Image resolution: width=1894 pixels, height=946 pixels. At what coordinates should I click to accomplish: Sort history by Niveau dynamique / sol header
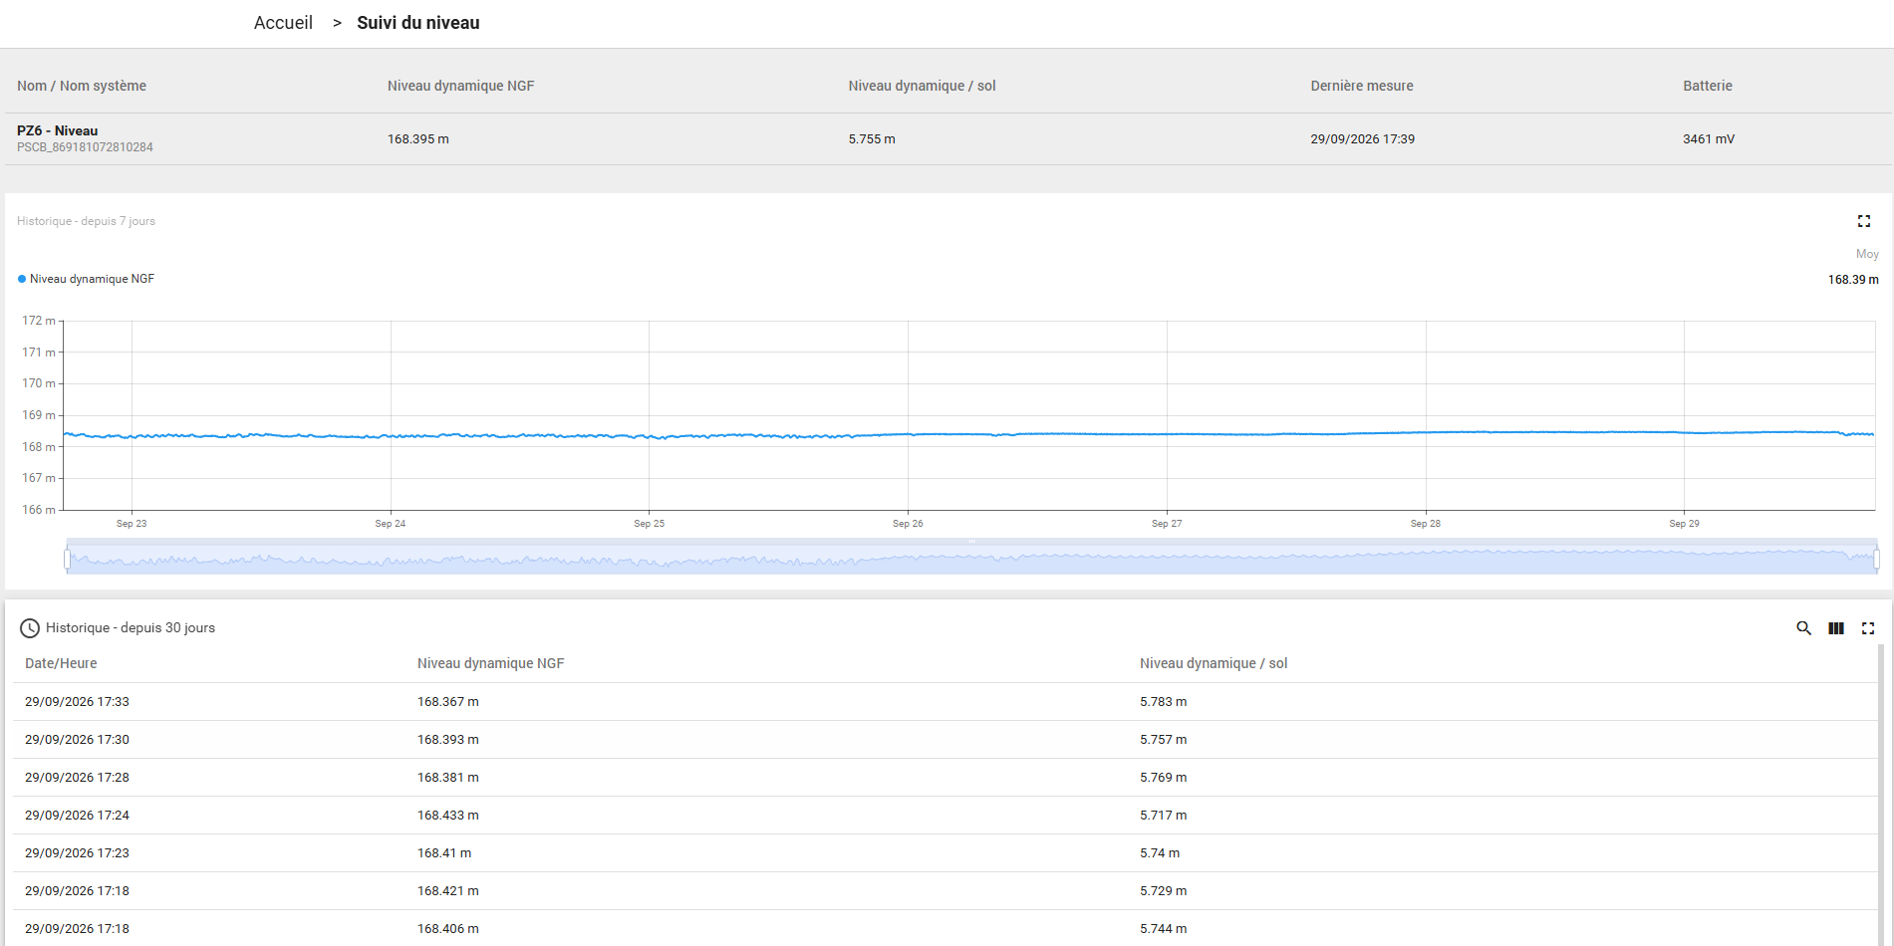pyautogui.click(x=1214, y=663)
